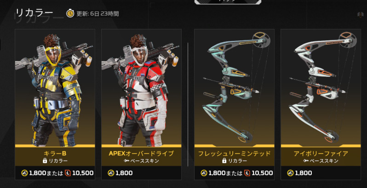Click Apex Coins icon on APEXオーバードライブ price
Viewport: 367px width, 188px height.
[111, 173]
